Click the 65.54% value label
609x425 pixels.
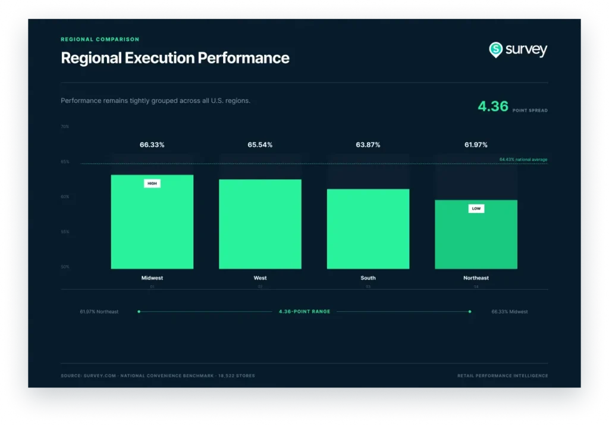pyautogui.click(x=260, y=145)
